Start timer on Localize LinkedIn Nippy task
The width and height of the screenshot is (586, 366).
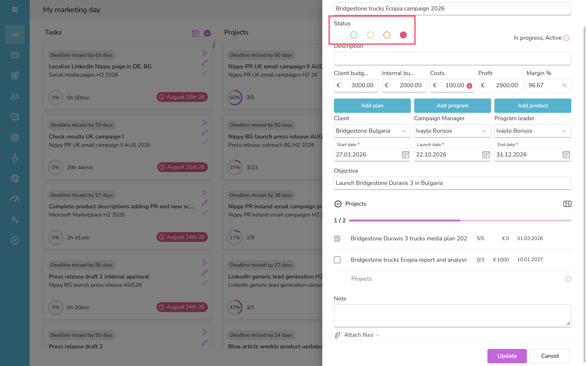click(x=205, y=53)
